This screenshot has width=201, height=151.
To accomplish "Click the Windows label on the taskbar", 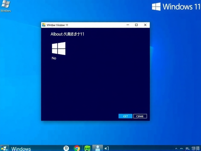I will point(21,148).
